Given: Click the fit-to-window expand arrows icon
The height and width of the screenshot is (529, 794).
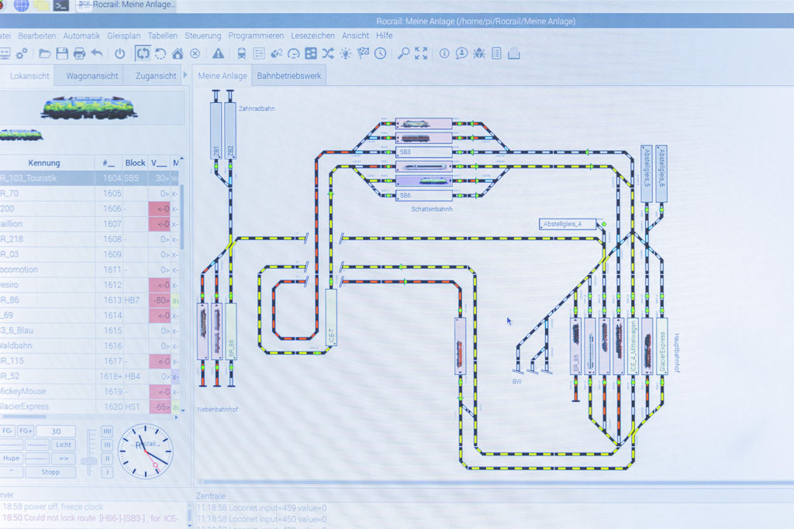Looking at the screenshot, I should [421, 53].
